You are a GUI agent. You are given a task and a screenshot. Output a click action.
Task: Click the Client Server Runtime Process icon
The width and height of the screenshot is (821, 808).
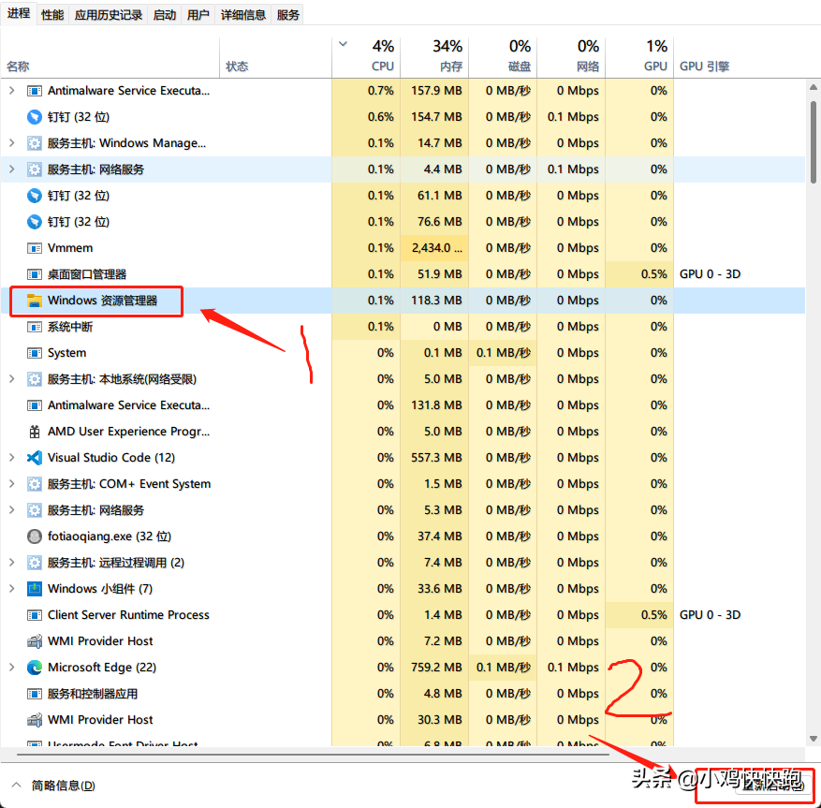point(34,615)
